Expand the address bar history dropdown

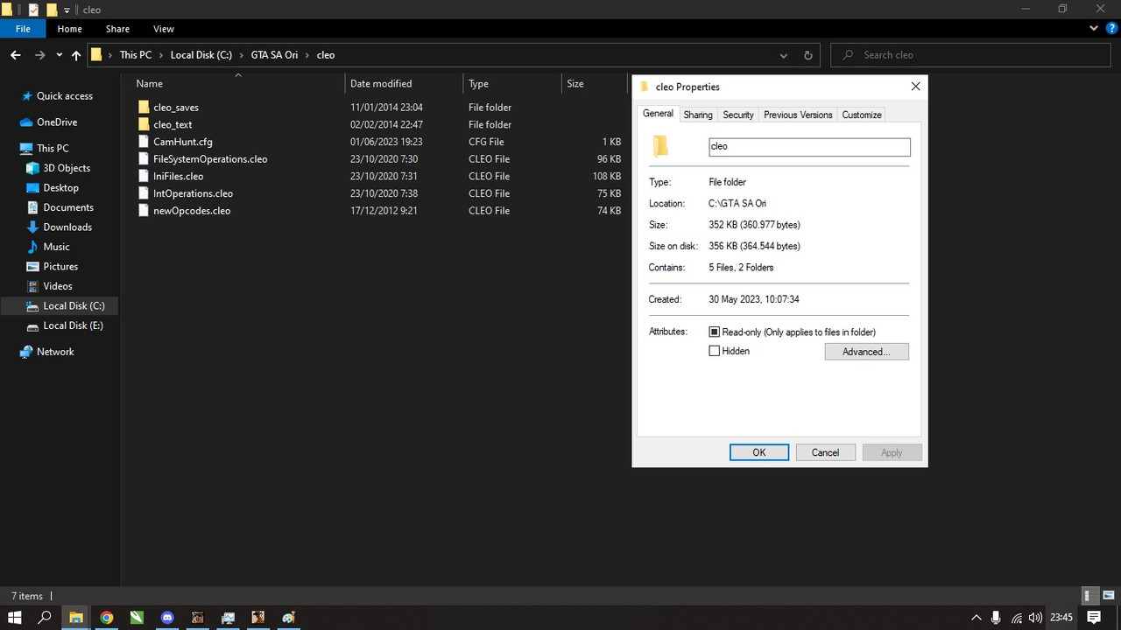click(784, 55)
